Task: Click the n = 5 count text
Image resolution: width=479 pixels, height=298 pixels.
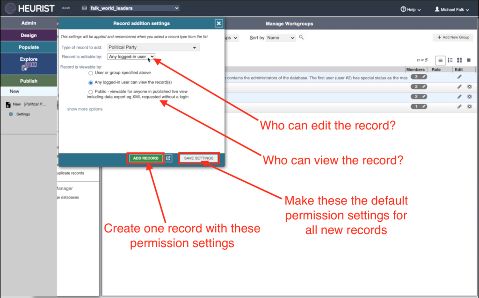Action: (x=422, y=60)
